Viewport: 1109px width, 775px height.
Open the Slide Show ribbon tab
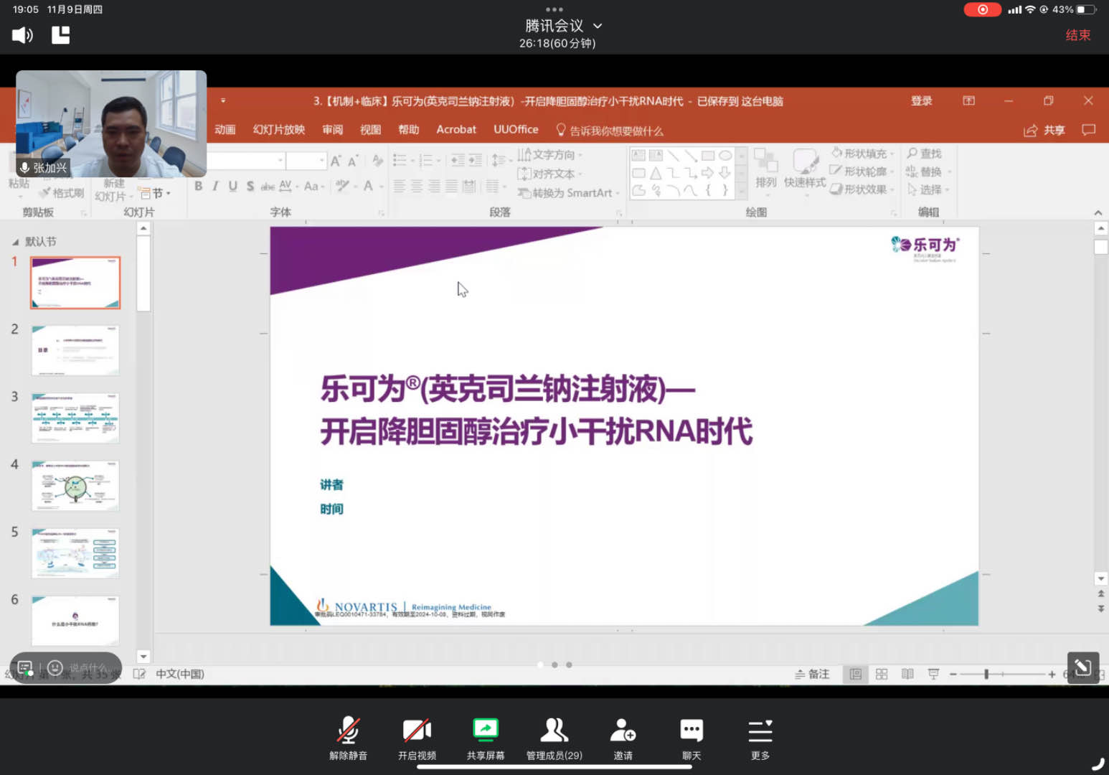coord(278,130)
